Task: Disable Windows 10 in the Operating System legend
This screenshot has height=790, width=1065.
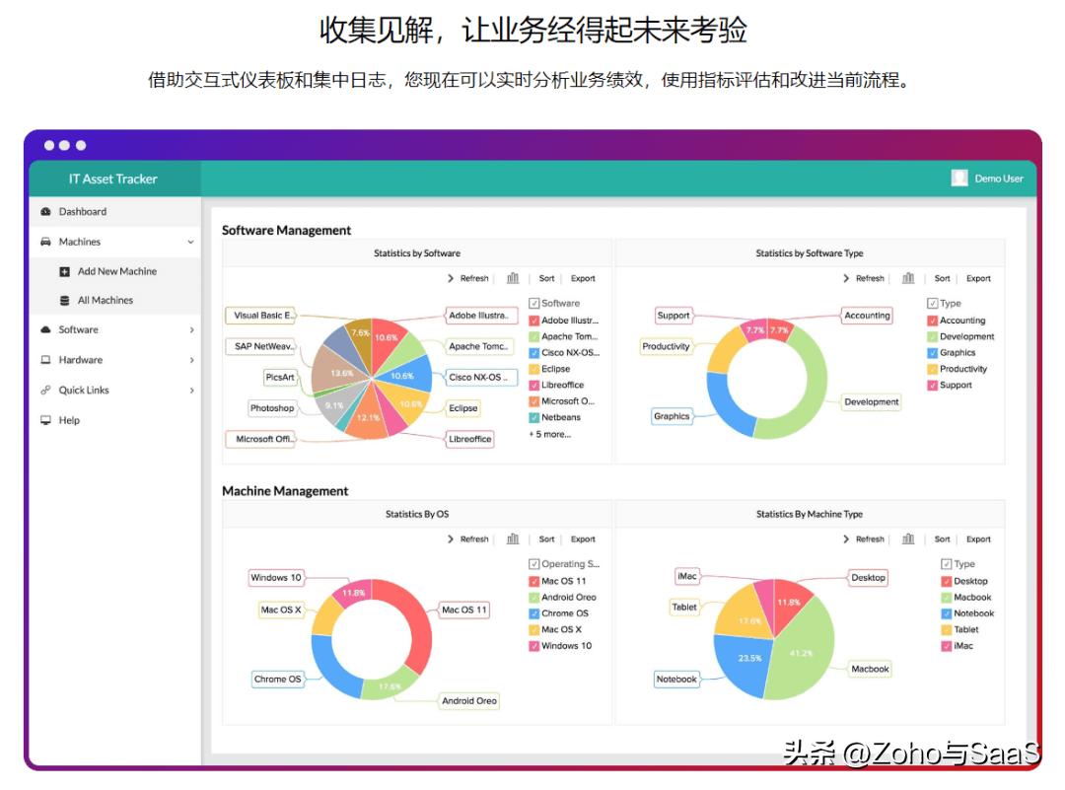Action: [x=533, y=645]
